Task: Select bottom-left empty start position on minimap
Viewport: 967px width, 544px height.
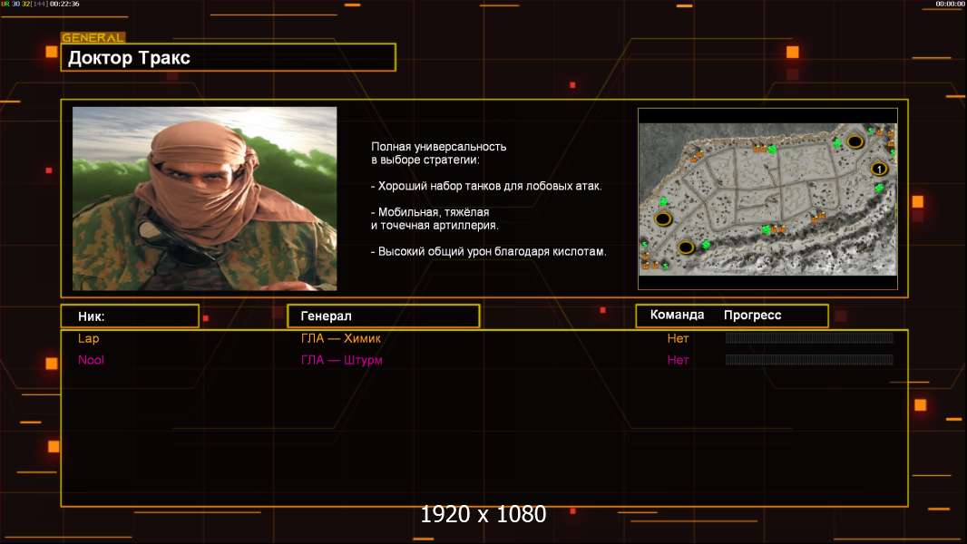Action: pos(686,248)
